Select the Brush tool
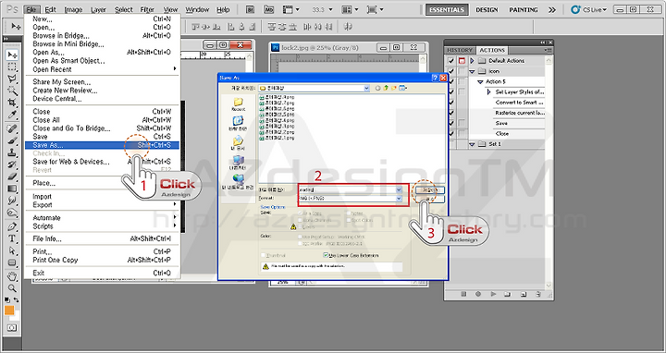 click(x=12, y=140)
